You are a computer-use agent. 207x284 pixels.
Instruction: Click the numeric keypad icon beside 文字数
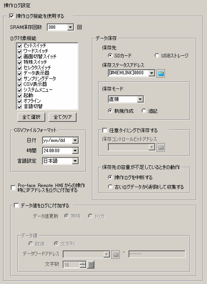click(91, 265)
